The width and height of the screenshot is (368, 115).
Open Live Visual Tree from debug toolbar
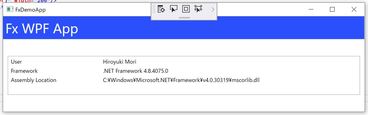point(161,9)
